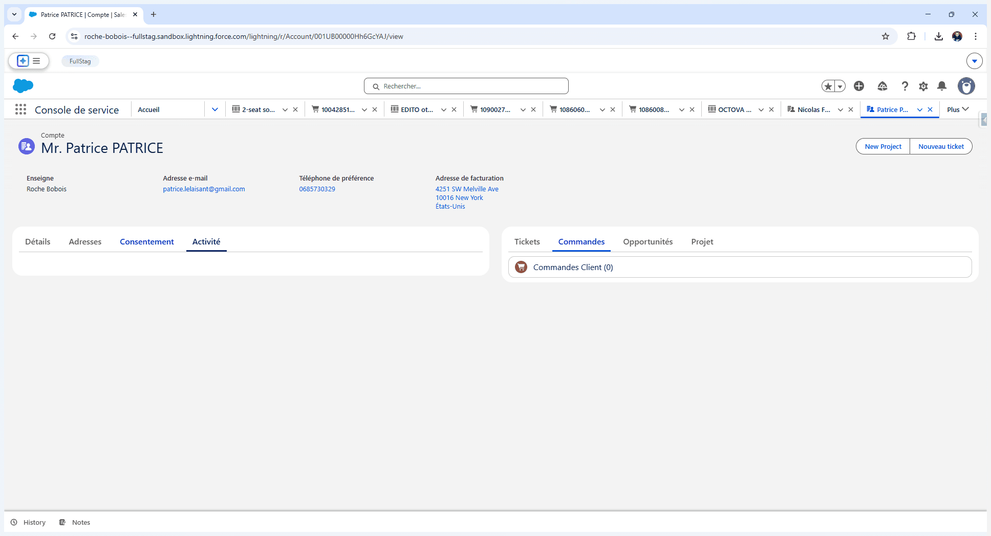This screenshot has width=991, height=536.
Task: Expand the Plus overflow tabs menu
Action: tap(958, 109)
